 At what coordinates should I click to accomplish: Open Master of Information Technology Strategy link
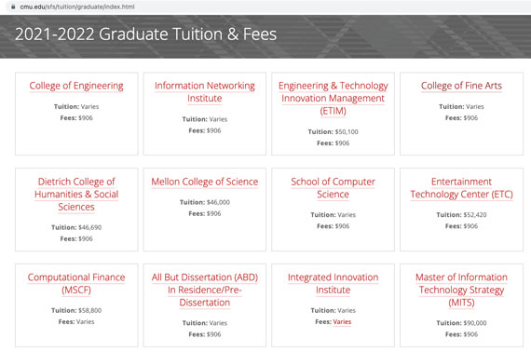[x=461, y=290]
